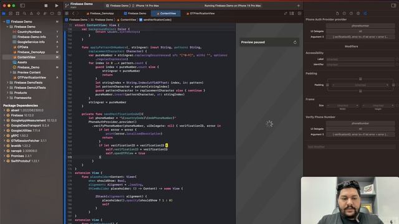Viewport: 399px width, 224px height.
Task: Switch to Firebase_DemoApp editor tab
Action: click(x=100, y=14)
